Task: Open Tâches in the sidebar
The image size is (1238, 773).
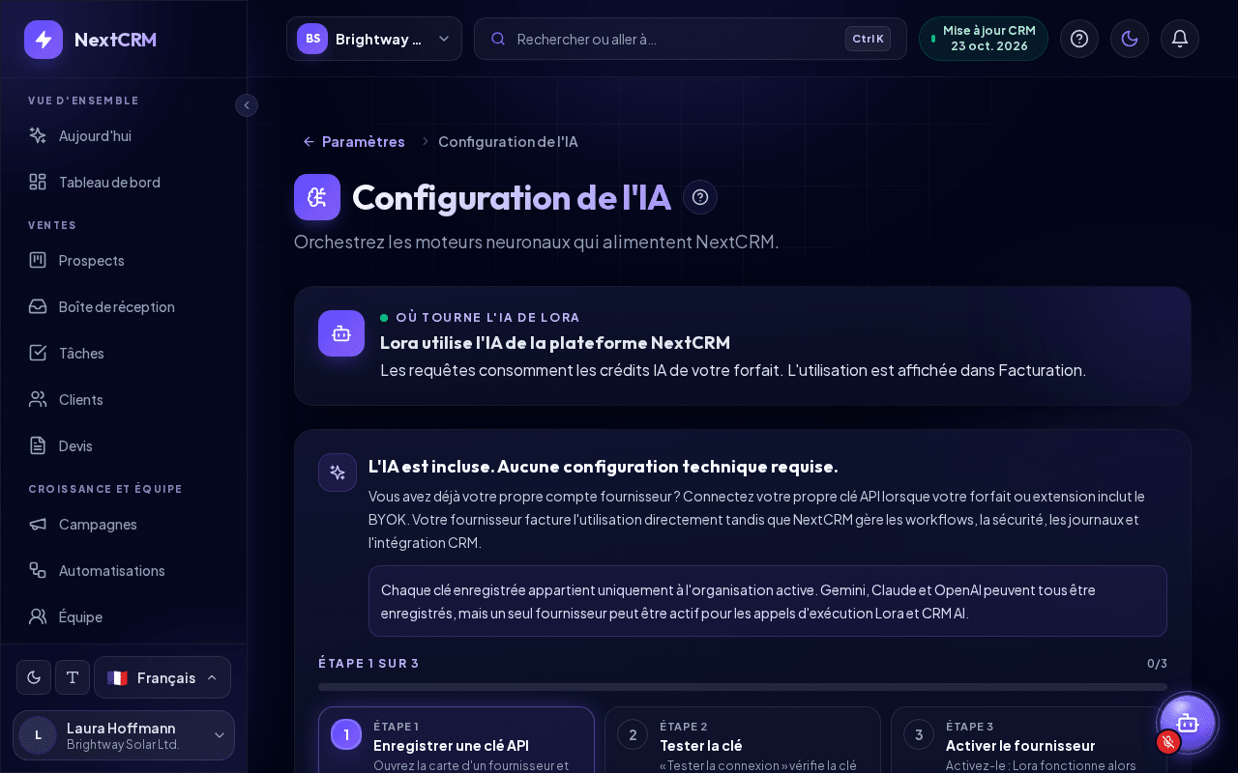Action: pyautogui.click(x=124, y=353)
